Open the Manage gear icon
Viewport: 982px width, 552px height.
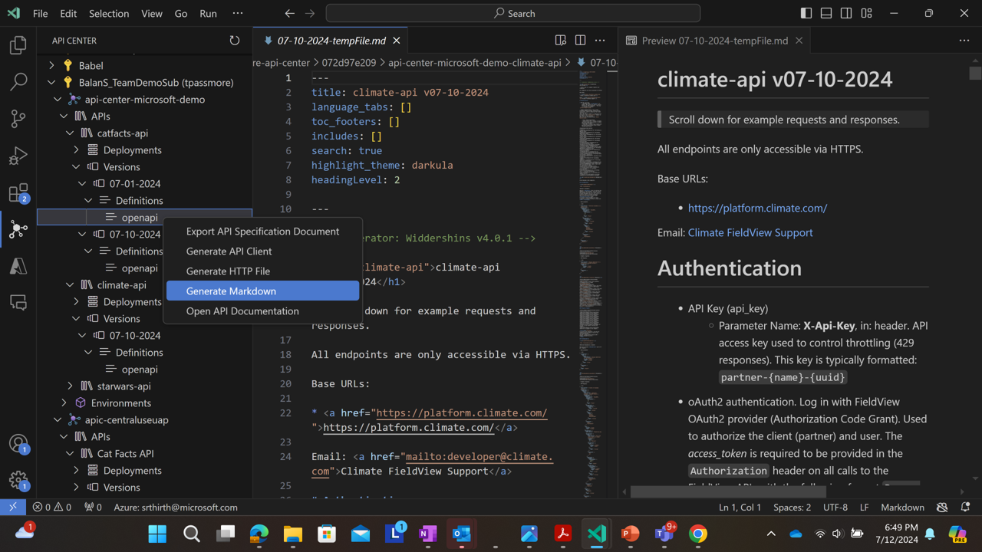18,481
